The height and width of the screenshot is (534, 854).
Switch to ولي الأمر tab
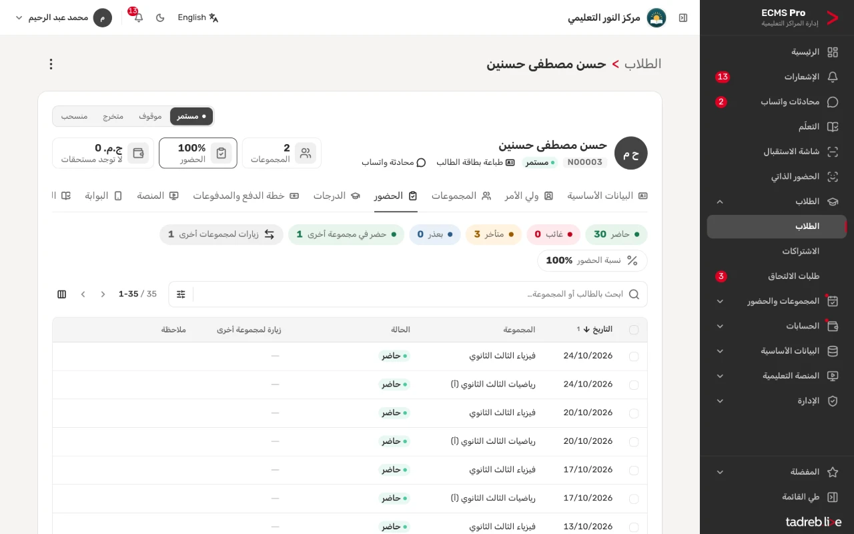pos(529,196)
